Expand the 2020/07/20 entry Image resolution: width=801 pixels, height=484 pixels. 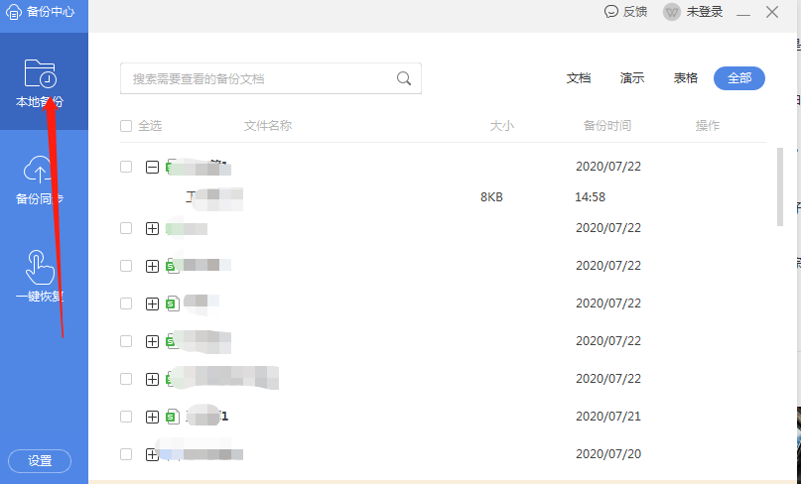[152, 454]
